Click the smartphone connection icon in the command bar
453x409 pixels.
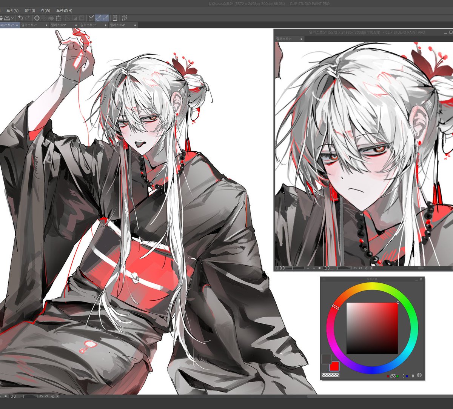point(115,18)
